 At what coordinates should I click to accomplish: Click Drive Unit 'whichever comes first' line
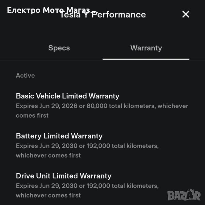point(48,195)
